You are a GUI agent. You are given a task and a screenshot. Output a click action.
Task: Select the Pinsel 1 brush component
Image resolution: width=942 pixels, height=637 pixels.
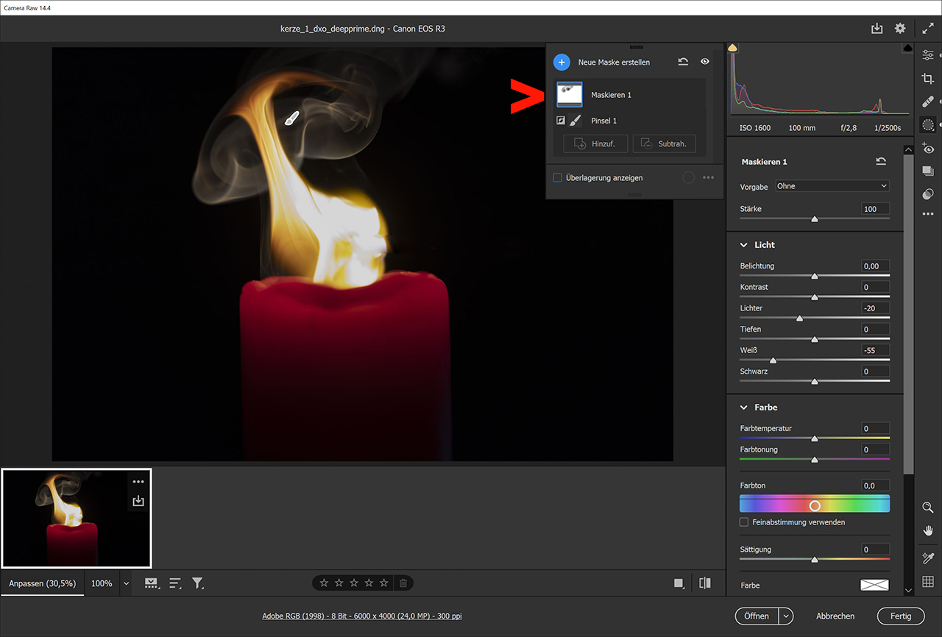pyautogui.click(x=603, y=121)
